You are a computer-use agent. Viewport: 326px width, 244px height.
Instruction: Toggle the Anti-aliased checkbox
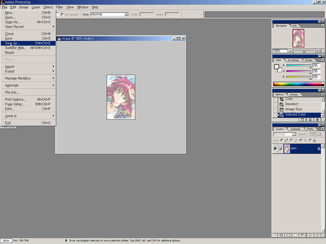point(62,14)
